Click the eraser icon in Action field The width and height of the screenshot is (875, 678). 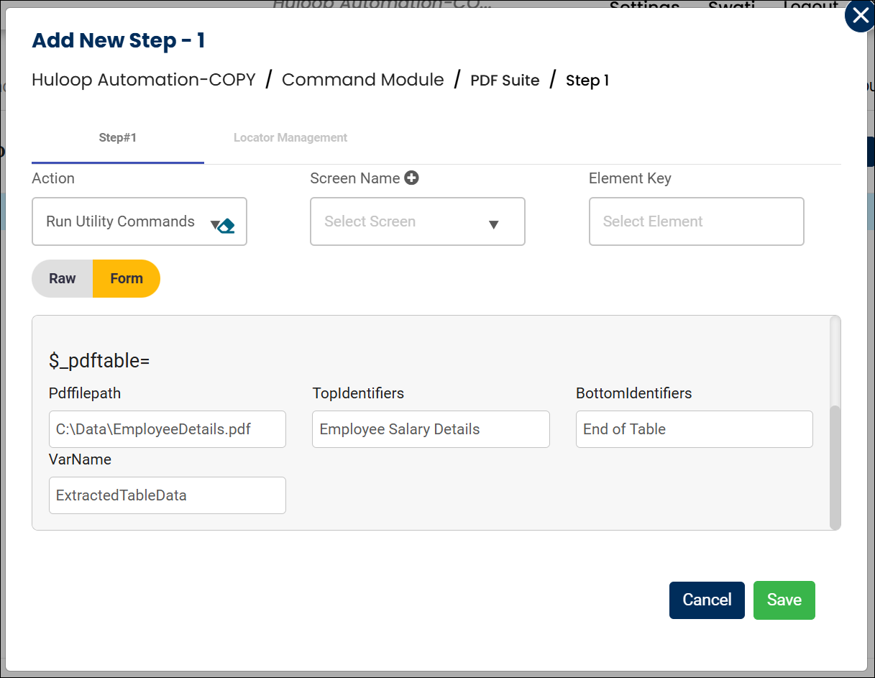tap(227, 226)
